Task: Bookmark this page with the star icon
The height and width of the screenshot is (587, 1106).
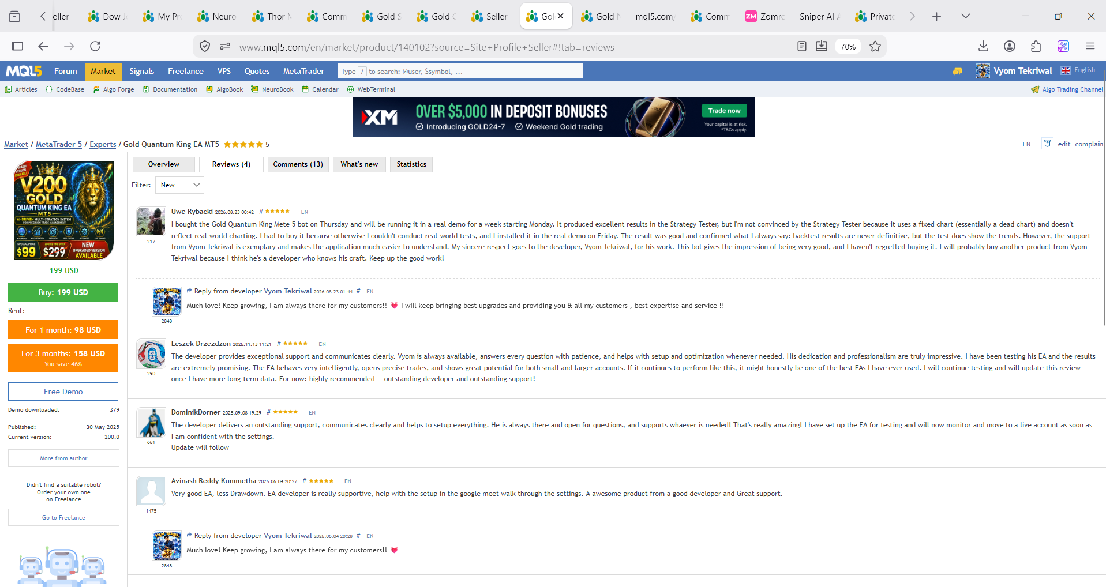Action: click(875, 47)
